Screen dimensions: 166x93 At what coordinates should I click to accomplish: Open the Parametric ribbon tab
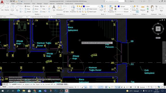(x=27, y=4)
